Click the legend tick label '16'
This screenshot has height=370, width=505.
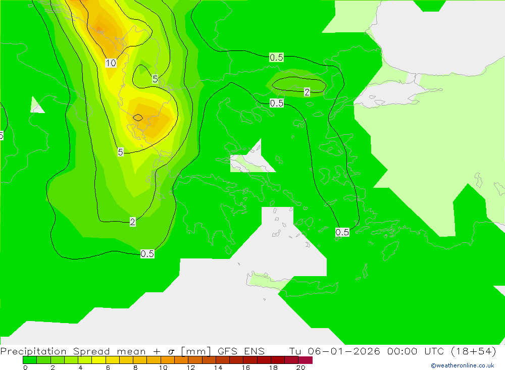click(x=246, y=367)
